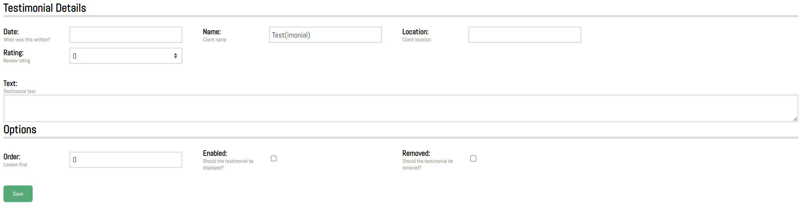Screen dimensions: 801x208
Task: Click the "Date:" label
Action: 11,32
